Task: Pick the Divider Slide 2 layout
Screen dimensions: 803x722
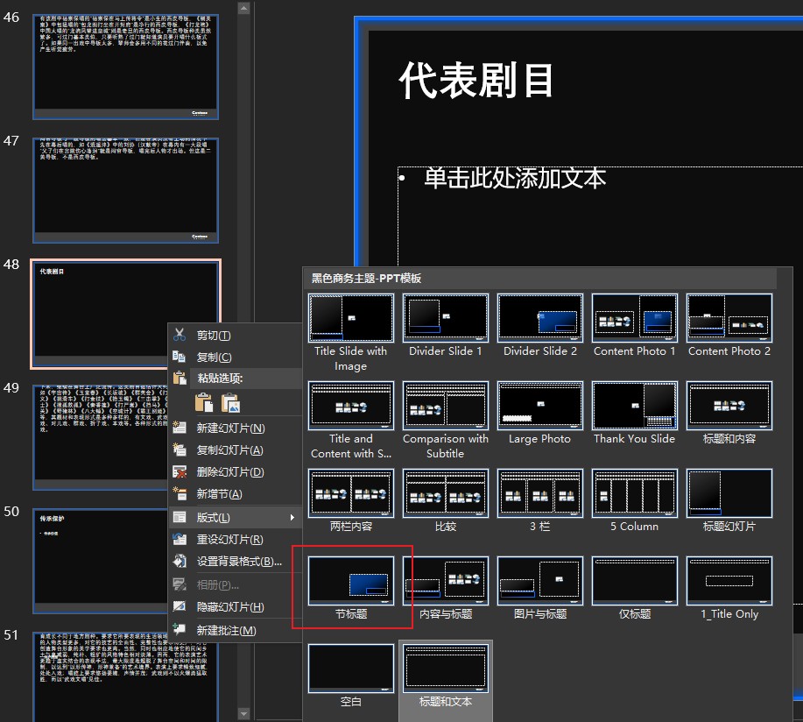Action: (x=539, y=319)
